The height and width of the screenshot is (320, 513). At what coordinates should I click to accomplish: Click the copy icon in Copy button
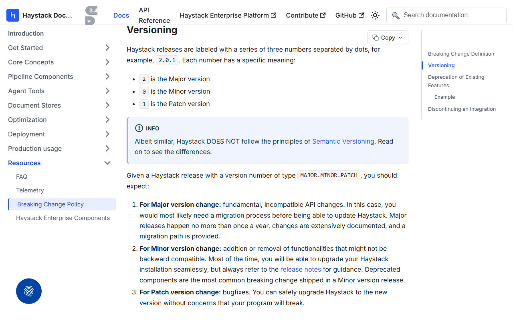click(x=376, y=38)
